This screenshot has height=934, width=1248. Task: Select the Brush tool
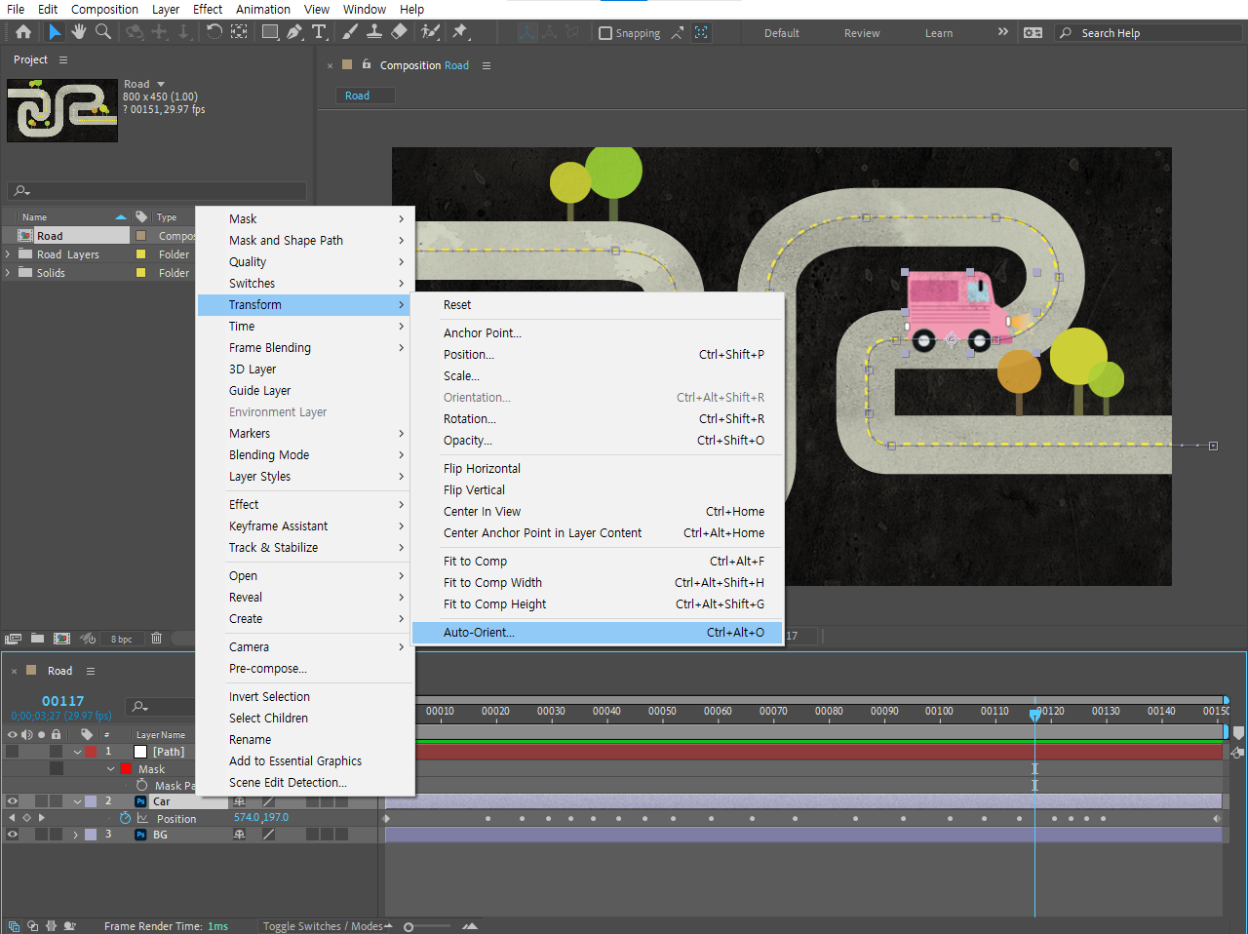click(350, 32)
